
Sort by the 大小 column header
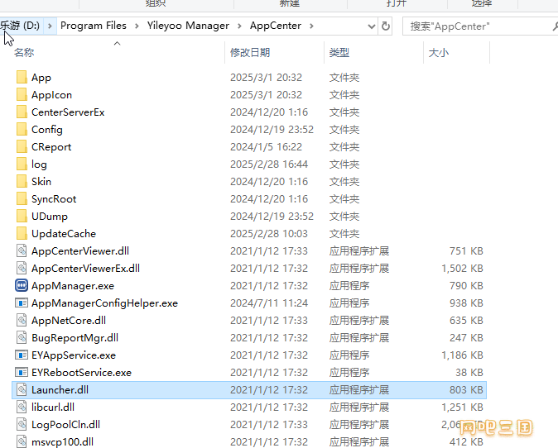pos(438,53)
